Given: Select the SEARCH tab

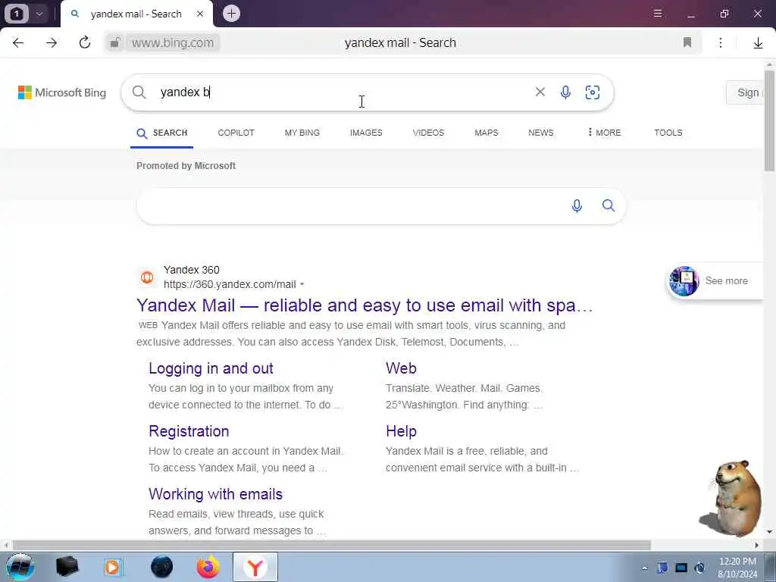Looking at the screenshot, I should click(x=162, y=133).
